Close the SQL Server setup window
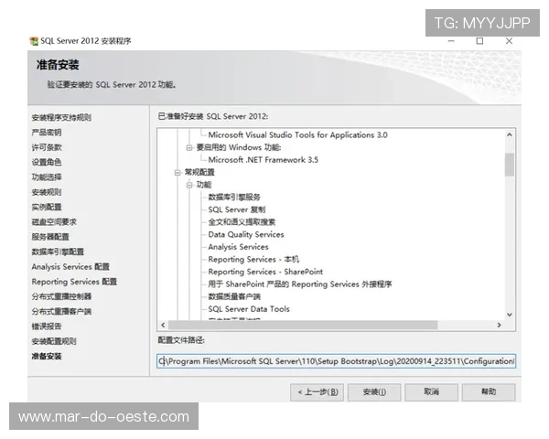The width and height of the screenshot is (549, 439). coord(510,41)
